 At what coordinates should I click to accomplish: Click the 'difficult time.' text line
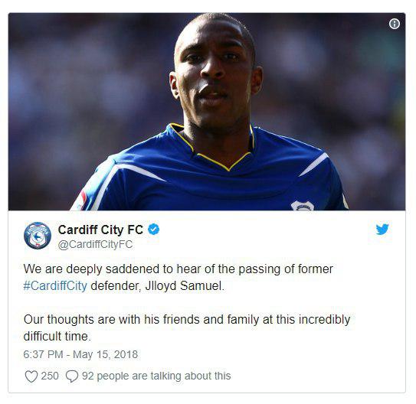pyautogui.click(x=57, y=336)
